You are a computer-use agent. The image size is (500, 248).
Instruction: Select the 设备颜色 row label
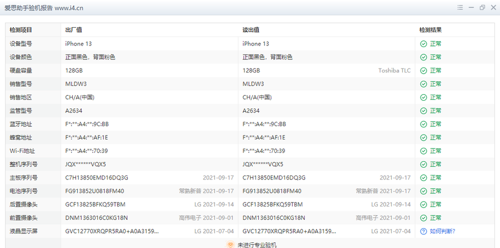coord(21,57)
